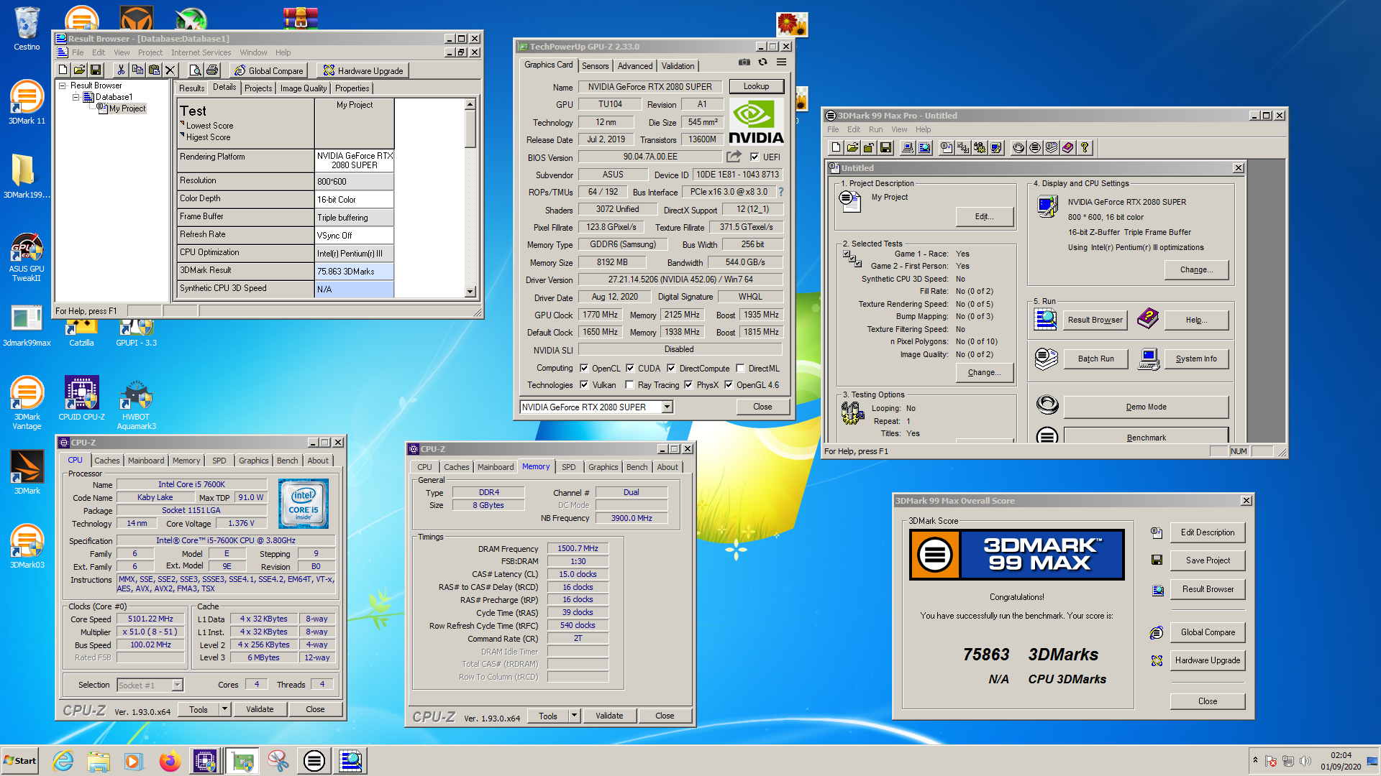Image resolution: width=1381 pixels, height=776 pixels.
Task: Open Internet Services menu in Result Browser
Action: (201, 52)
